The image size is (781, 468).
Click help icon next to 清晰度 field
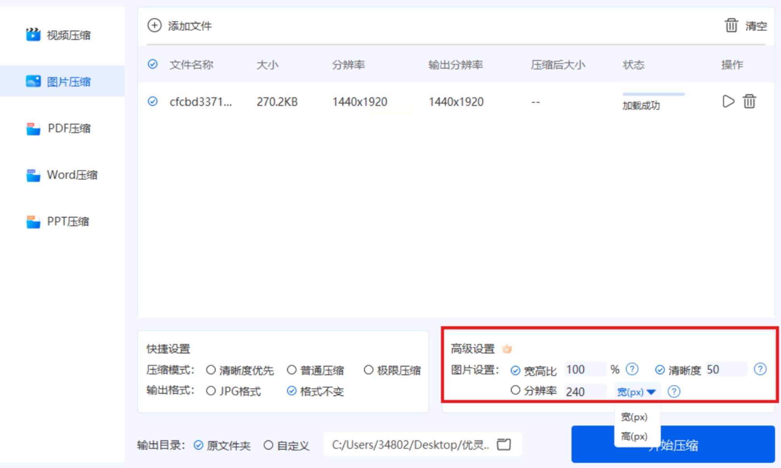pos(760,369)
